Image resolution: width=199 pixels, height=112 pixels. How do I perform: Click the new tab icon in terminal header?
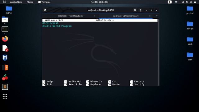point(45,10)
